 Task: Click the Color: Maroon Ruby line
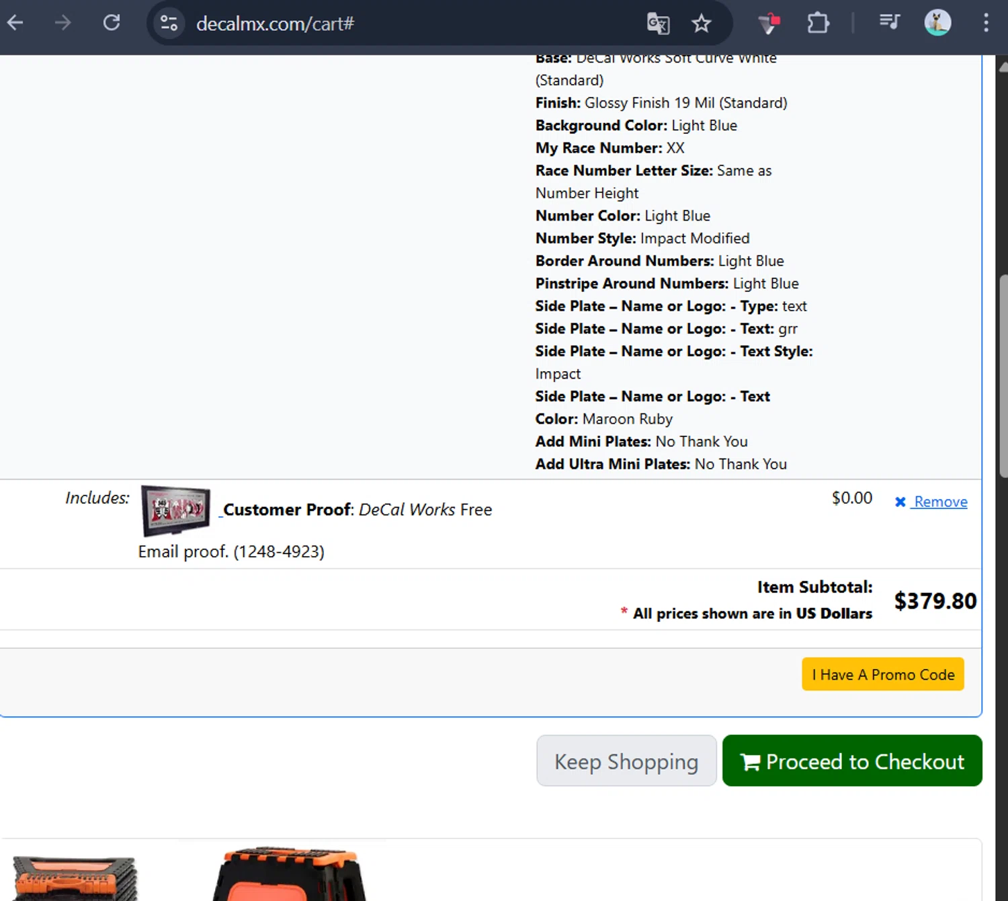(603, 419)
